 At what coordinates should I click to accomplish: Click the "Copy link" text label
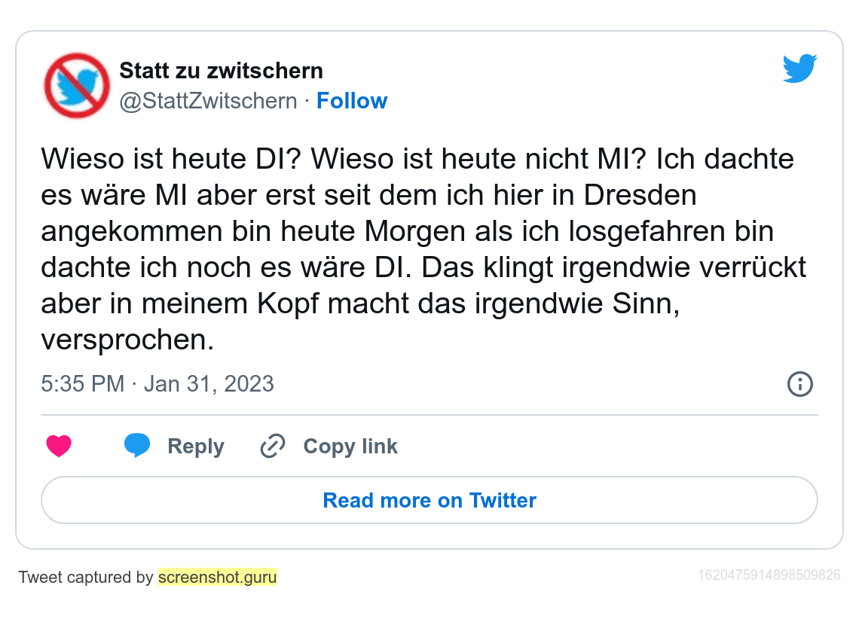point(350,447)
